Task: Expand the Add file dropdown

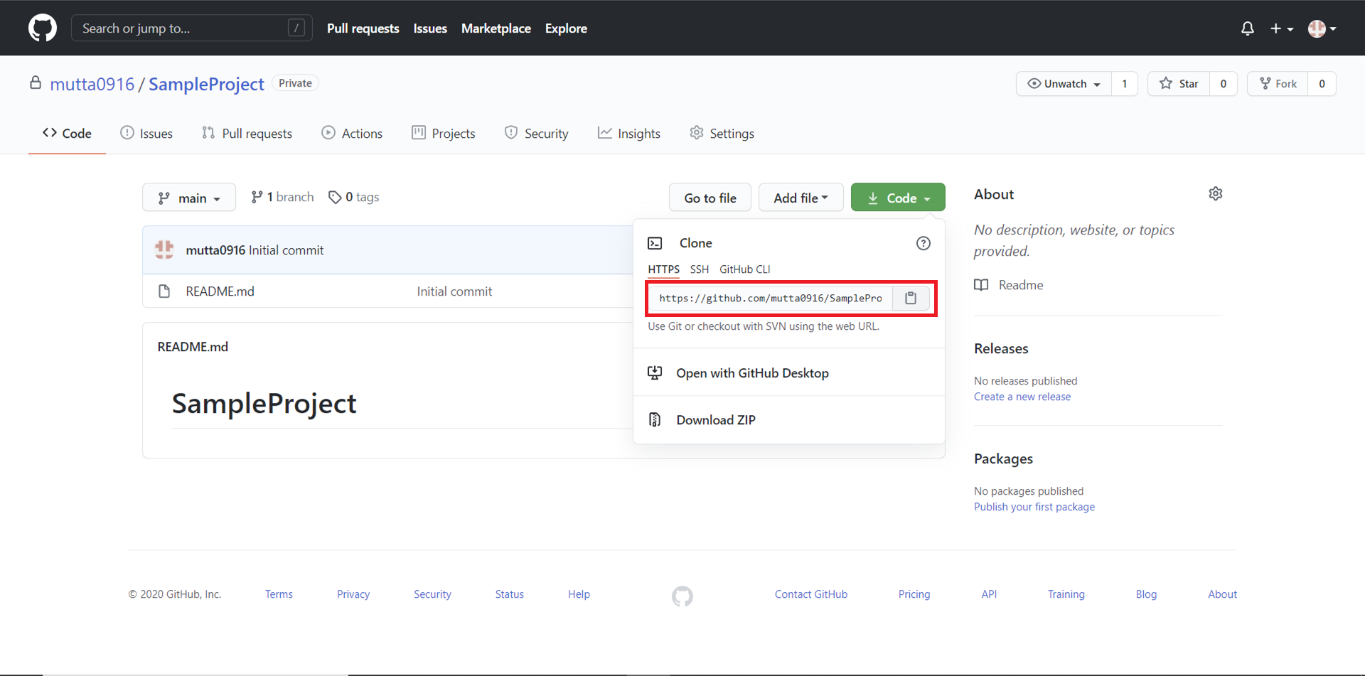Action: click(801, 198)
